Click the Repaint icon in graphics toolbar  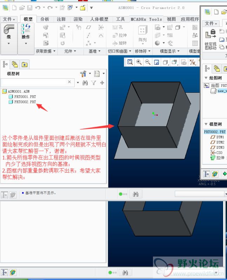click(x=156, y=62)
